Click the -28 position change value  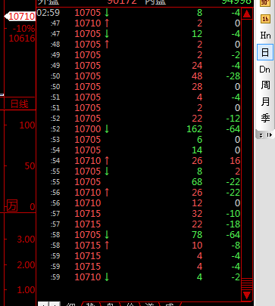pyautogui.click(x=233, y=76)
